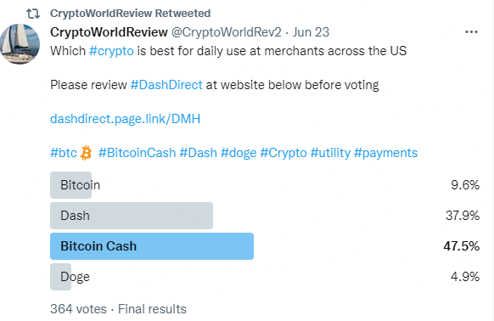This screenshot has width=494, height=321.
Task: Open the #doge hashtag
Action: (239, 153)
